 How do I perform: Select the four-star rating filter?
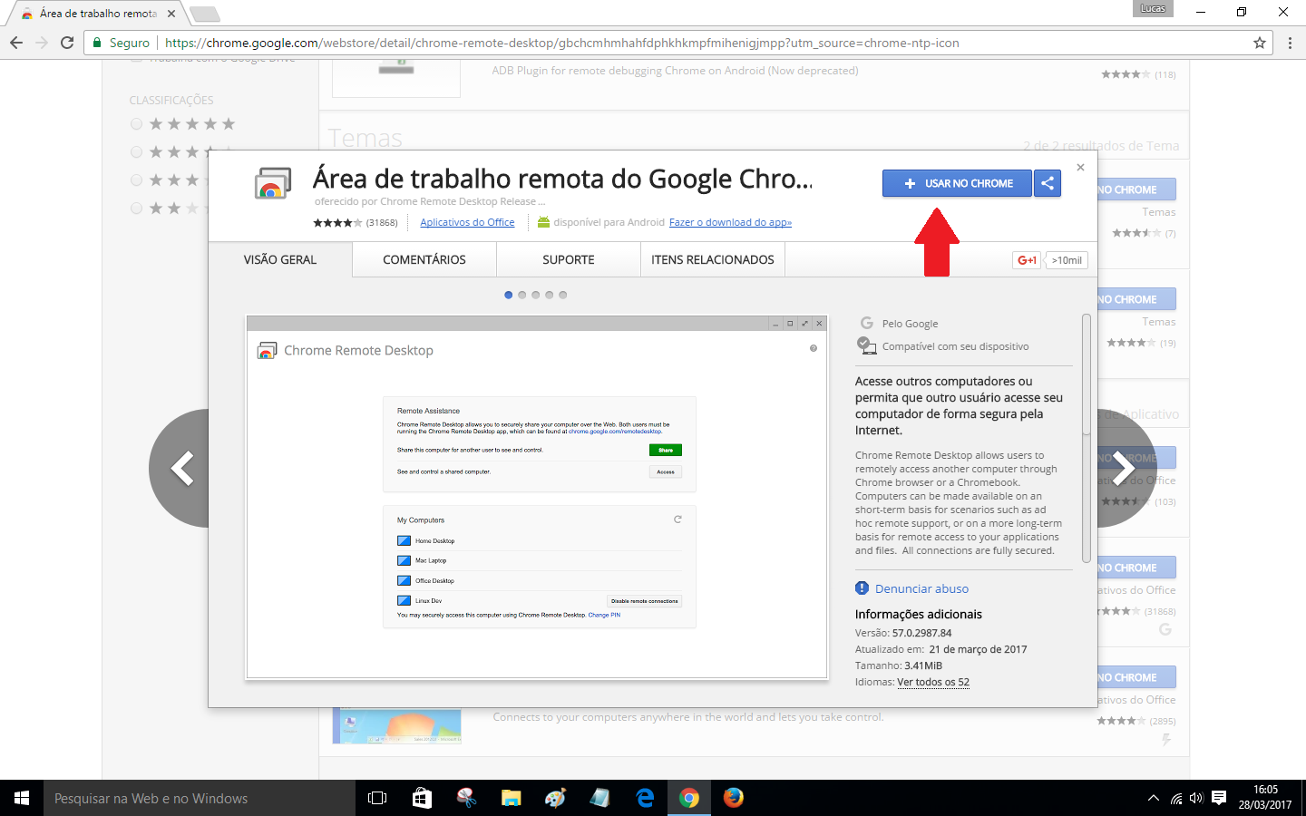(137, 152)
